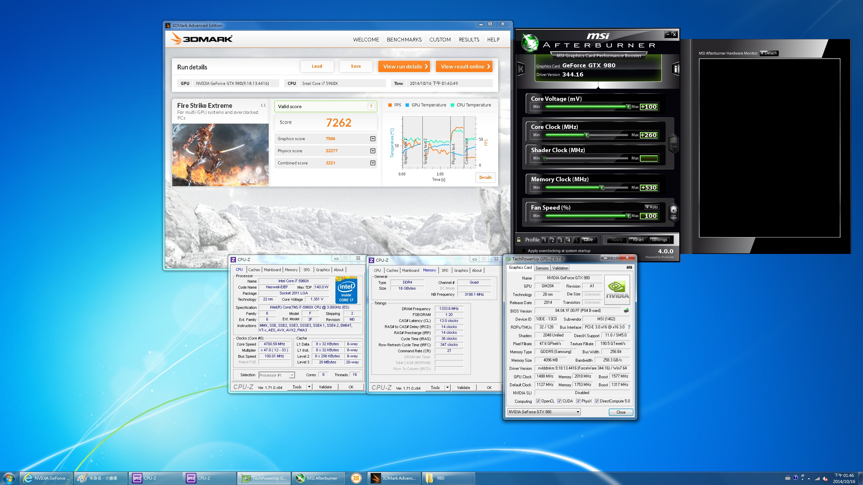Click the Details button below the chart
This screenshot has width=863, height=485.
click(x=485, y=177)
